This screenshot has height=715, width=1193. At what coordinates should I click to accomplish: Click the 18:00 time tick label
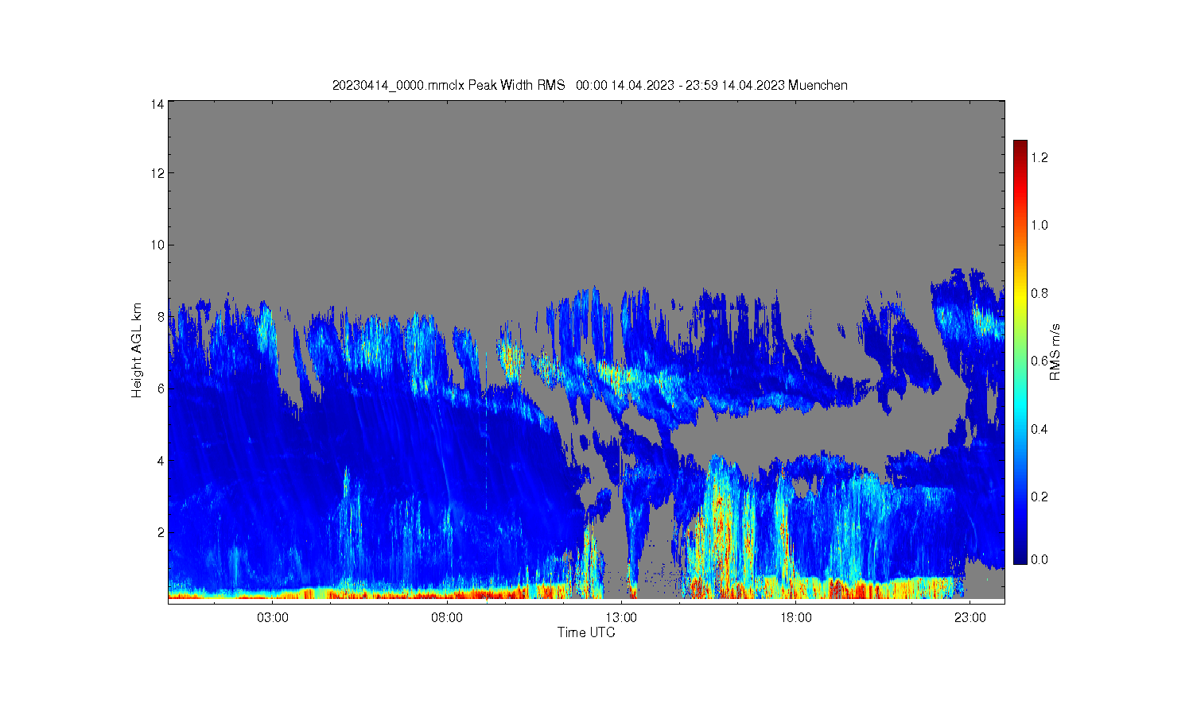click(x=795, y=617)
